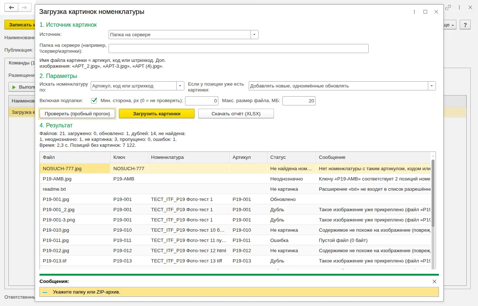This screenshot has height=306, width=478.
Task: Click the Обновлено status cell
Action: tap(291, 199)
